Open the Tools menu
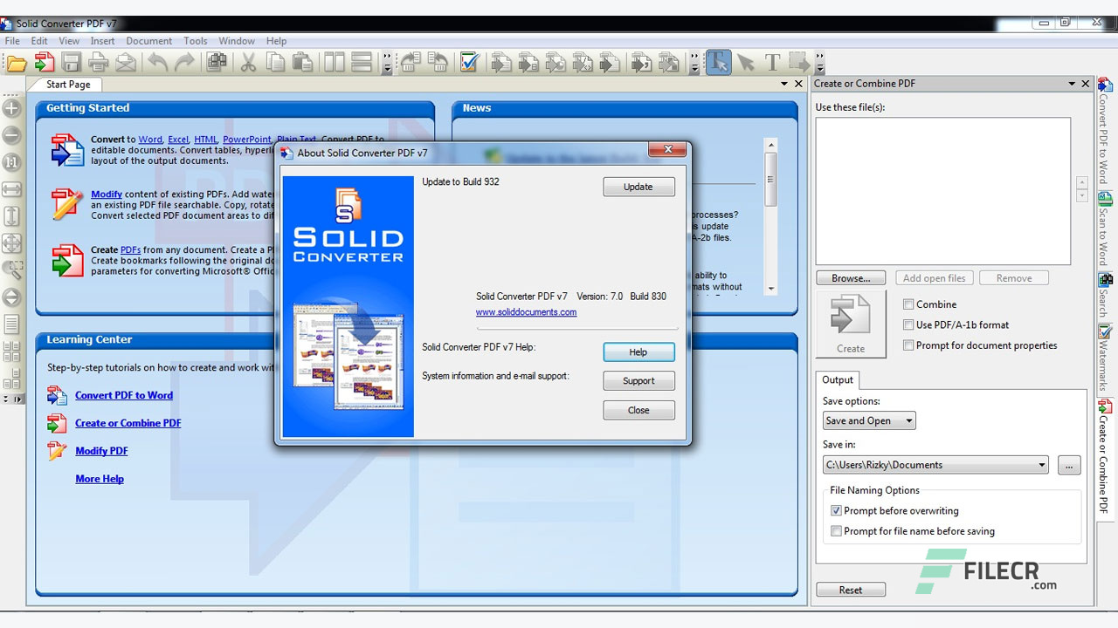The image size is (1118, 628). click(x=196, y=41)
